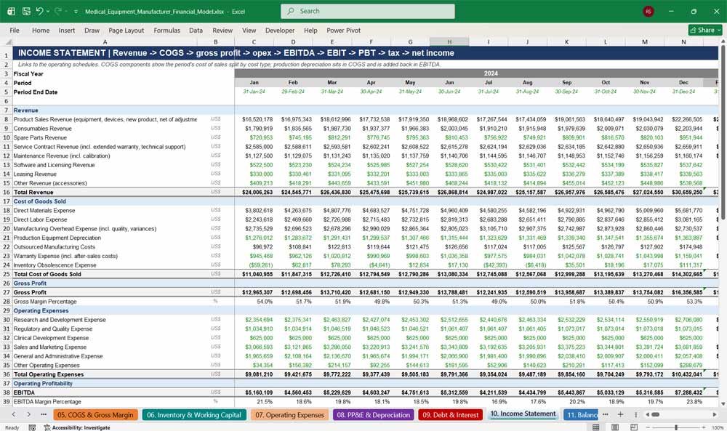Select the Total Revenue label cell
The width and height of the screenshot is (727, 431).
pos(105,192)
